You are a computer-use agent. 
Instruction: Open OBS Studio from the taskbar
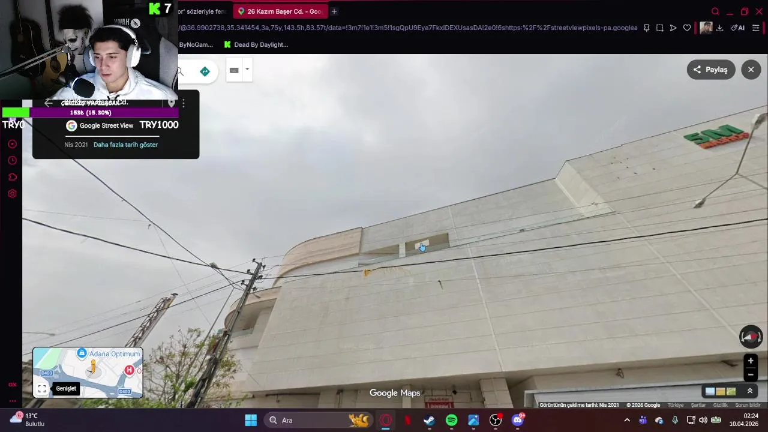point(496,420)
